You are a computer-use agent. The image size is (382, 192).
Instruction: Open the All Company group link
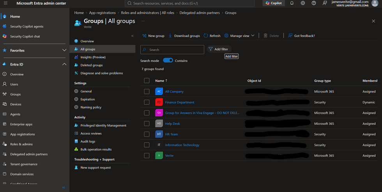(174, 91)
